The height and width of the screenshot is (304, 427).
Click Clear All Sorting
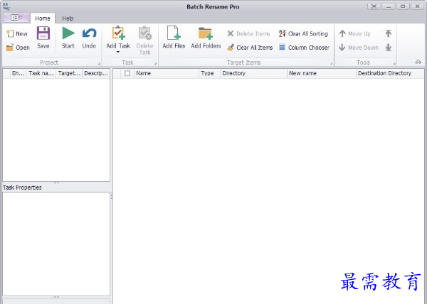coord(303,33)
